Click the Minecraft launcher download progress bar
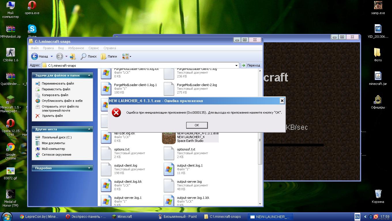This screenshot has width=392, height=221. click(x=293, y=145)
